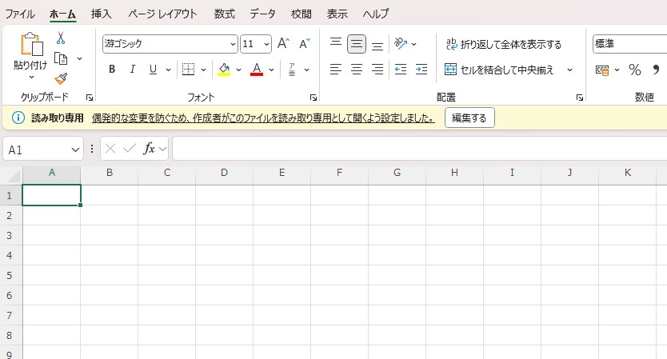
Task: Open underline style dropdown arrow
Action: [169, 70]
